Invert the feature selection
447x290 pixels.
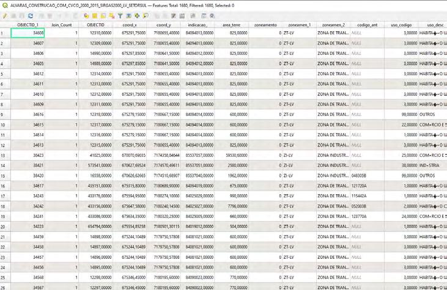(x=103, y=16)
